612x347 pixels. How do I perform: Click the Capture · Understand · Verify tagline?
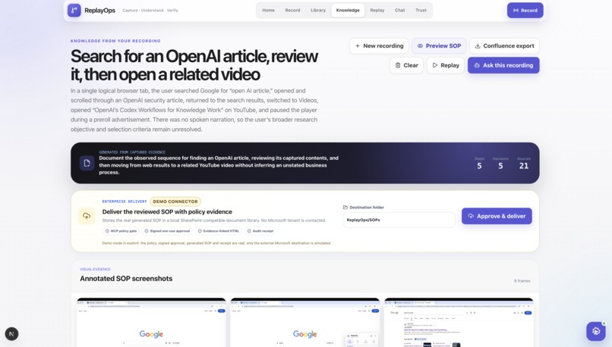[x=150, y=11]
